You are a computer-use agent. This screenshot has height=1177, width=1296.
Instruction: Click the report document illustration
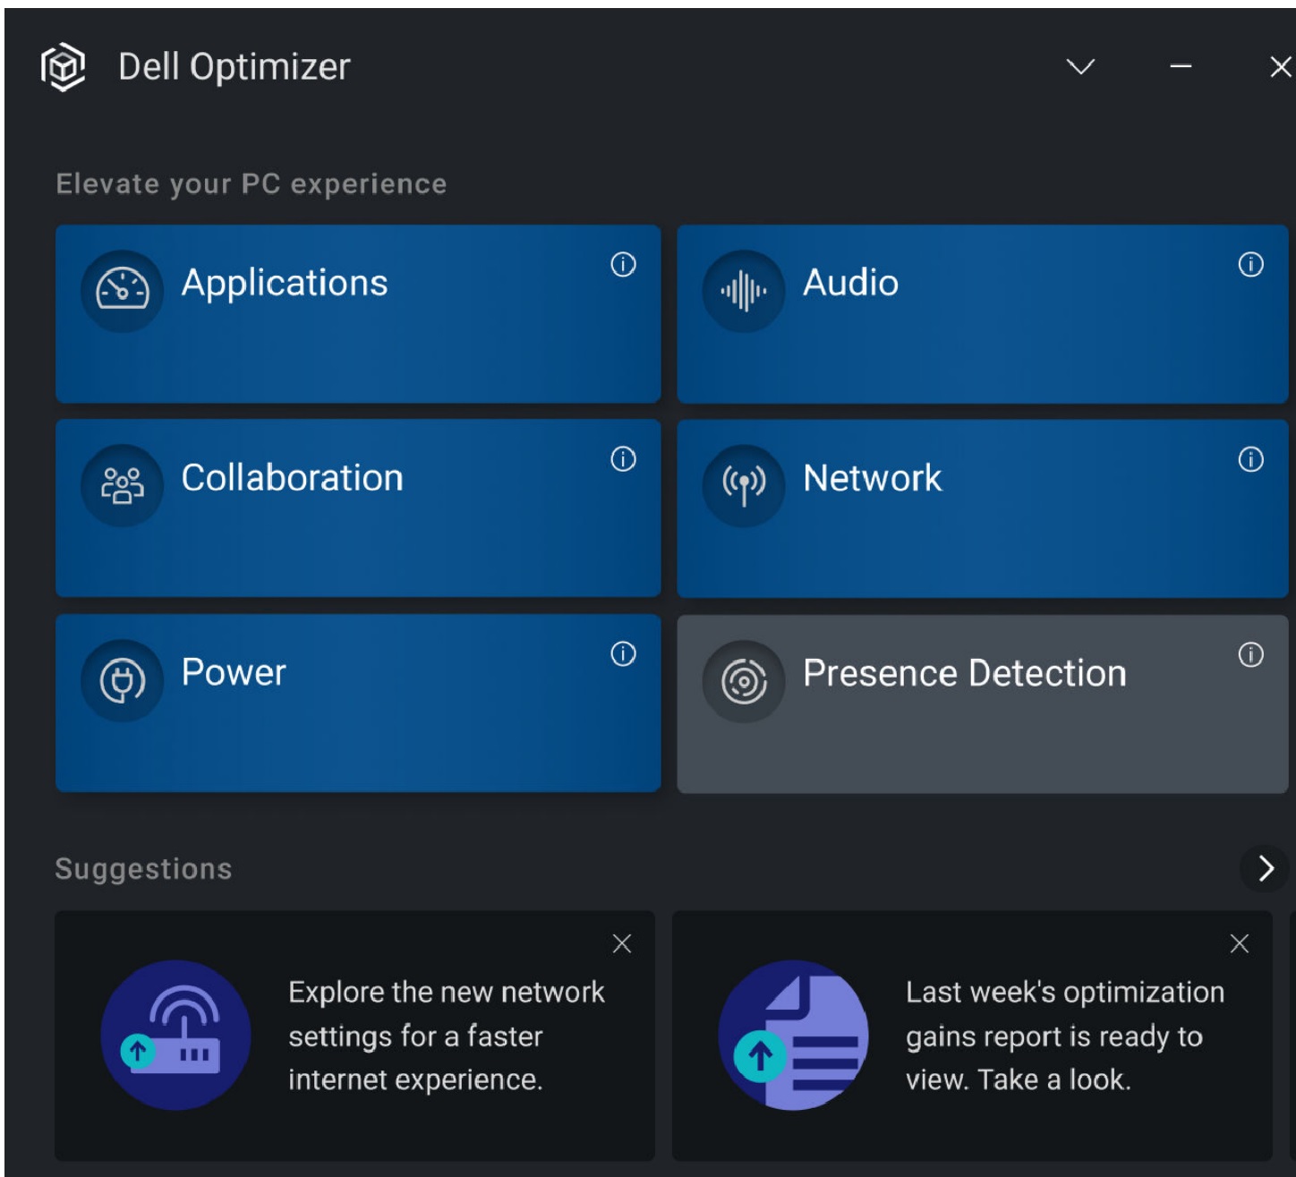(793, 1035)
